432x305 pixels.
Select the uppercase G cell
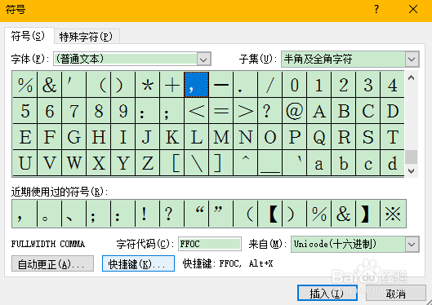tap(73, 137)
